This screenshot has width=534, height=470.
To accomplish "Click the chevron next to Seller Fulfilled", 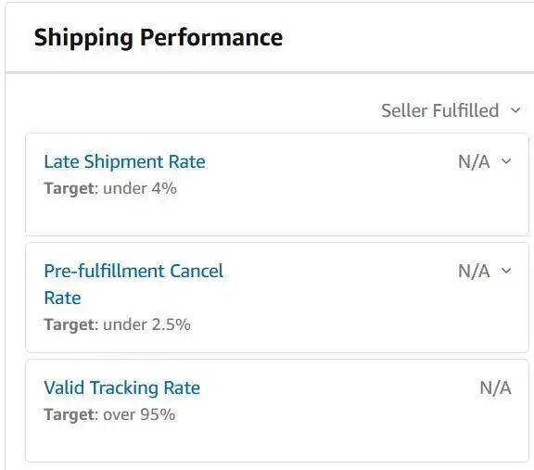I will (515, 110).
